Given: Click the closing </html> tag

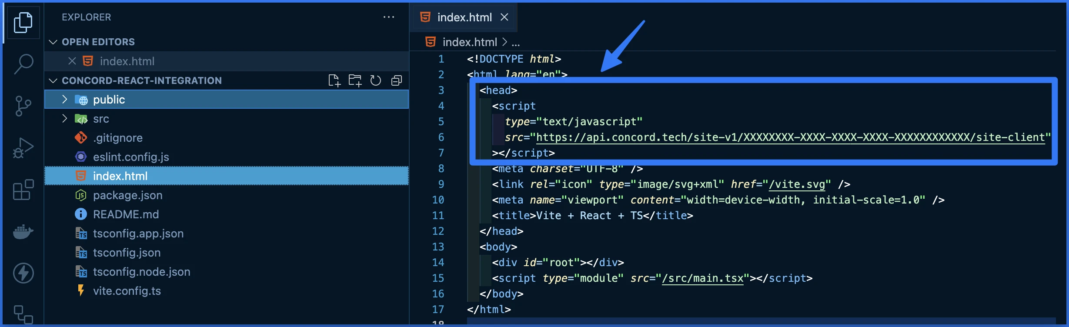Looking at the screenshot, I should pyautogui.click(x=489, y=310).
